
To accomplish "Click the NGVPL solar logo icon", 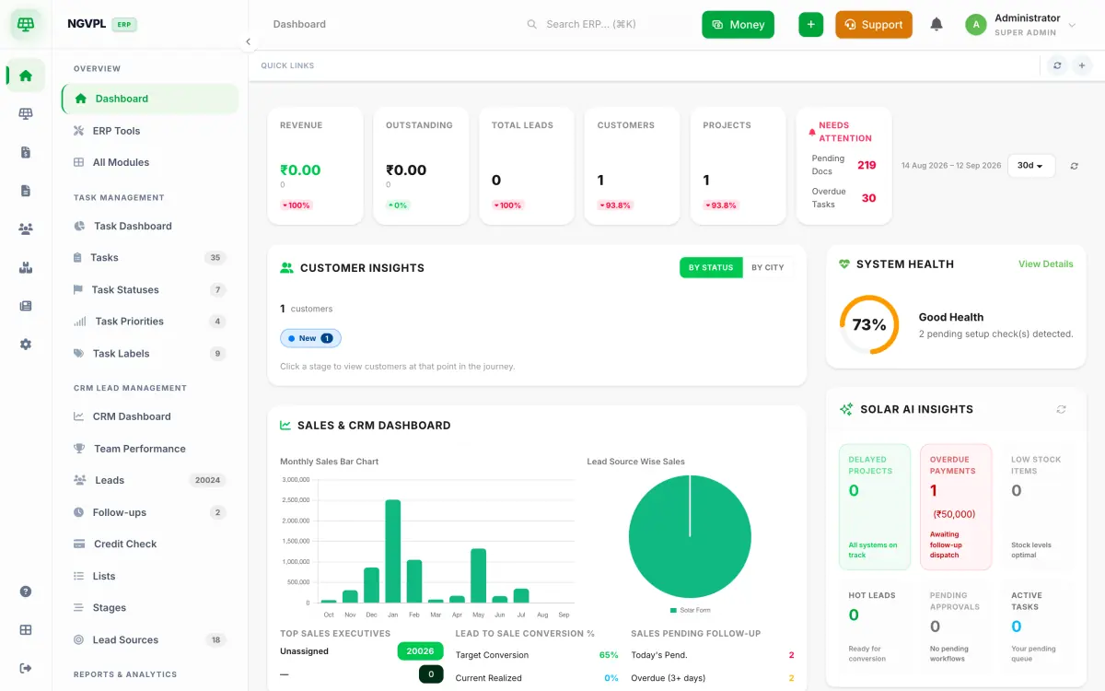I will coord(26,25).
